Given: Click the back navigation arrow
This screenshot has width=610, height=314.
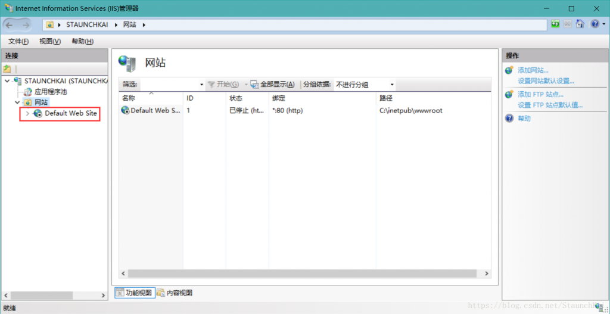Looking at the screenshot, I should 10,24.
